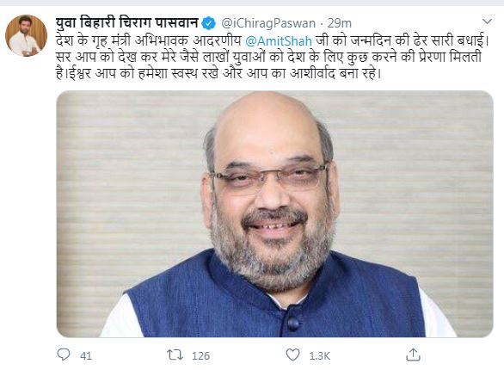
Task: Open Chirag Paswan's round profile avatar
Action: [x=27, y=35]
